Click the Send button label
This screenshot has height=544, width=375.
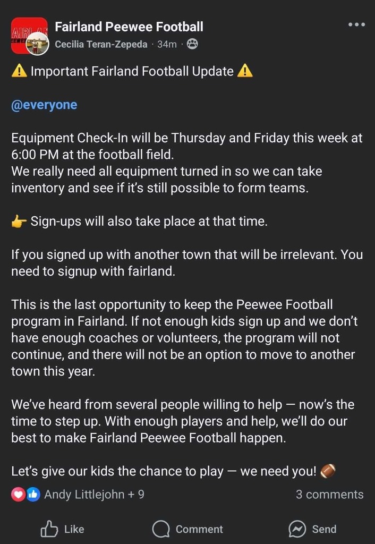click(324, 529)
